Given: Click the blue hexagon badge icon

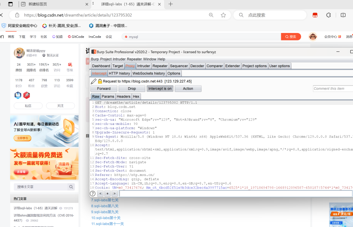Looking at the screenshot, I should (x=18, y=95).
